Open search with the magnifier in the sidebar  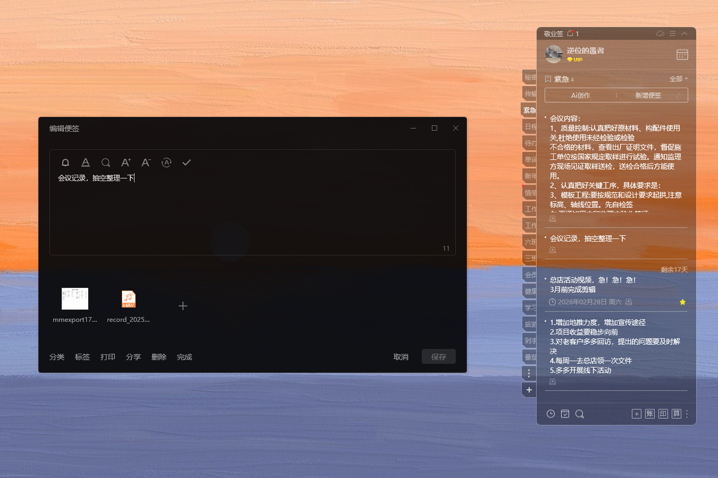(579, 413)
